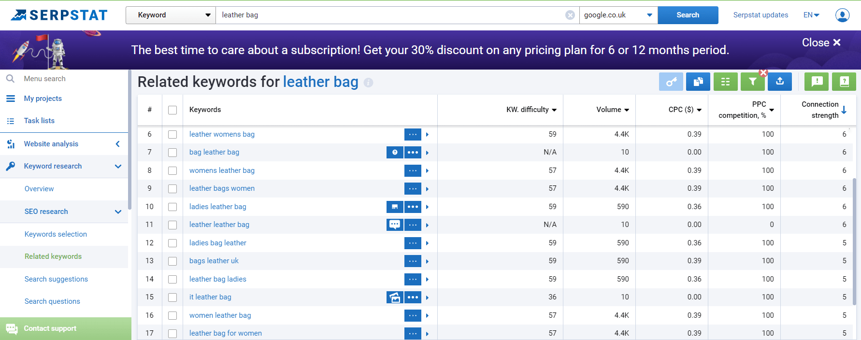
Task: Click the export upload toolbar button
Action: tap(780, 82)
